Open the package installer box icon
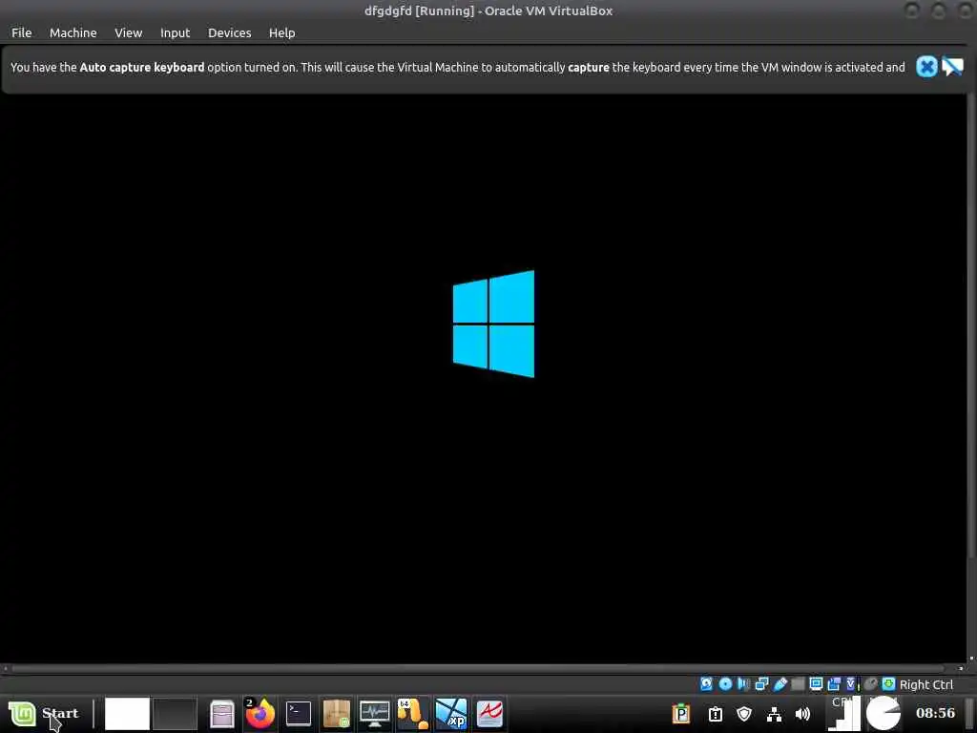Screen dimensions: 977x733 point(337,714)
